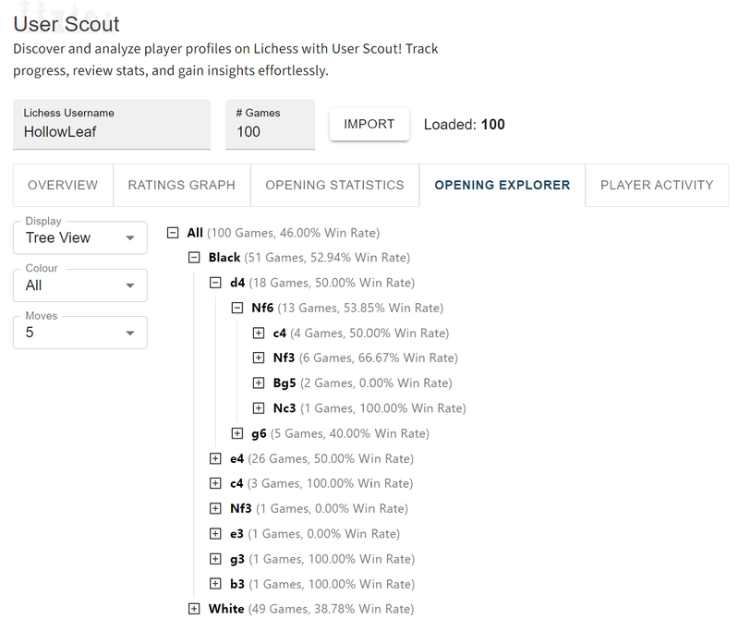Collapse the Nf6 response node
This screenshot has height=631, width=739.
pyautogui.click(x=237, y=308)
